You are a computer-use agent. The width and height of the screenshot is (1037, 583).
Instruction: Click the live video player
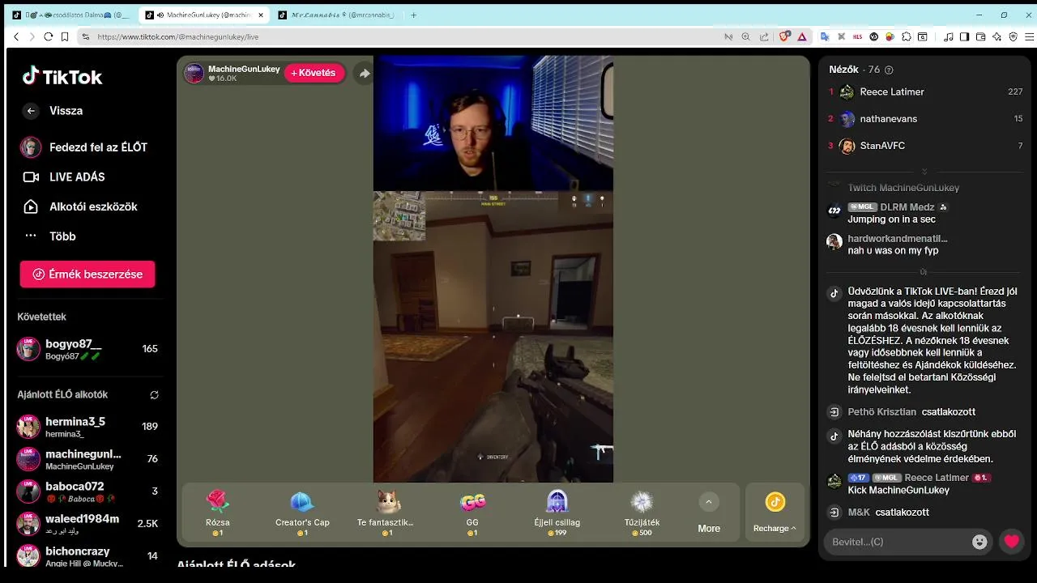493,269
